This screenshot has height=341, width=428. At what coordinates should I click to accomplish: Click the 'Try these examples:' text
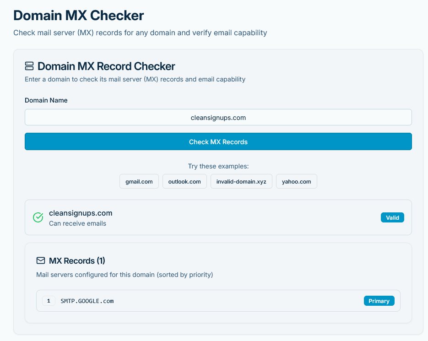click(218, 166)
